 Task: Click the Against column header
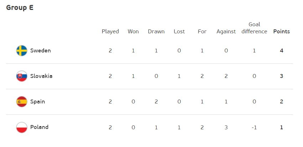point(226,32)
